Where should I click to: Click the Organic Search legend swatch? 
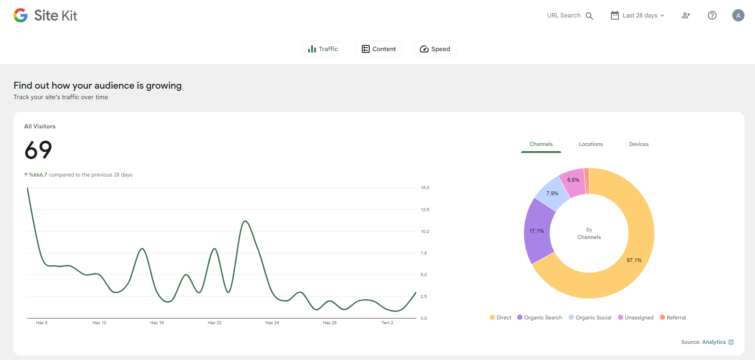[x=520, y=318]
